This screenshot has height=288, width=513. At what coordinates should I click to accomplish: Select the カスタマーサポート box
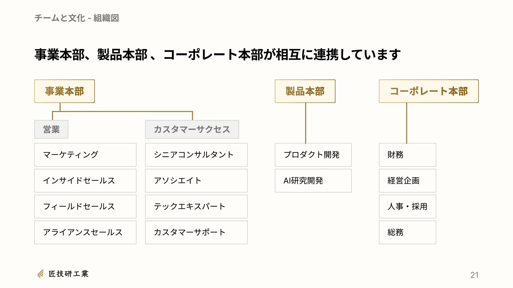pyautogui.click(x=196, y=233)
